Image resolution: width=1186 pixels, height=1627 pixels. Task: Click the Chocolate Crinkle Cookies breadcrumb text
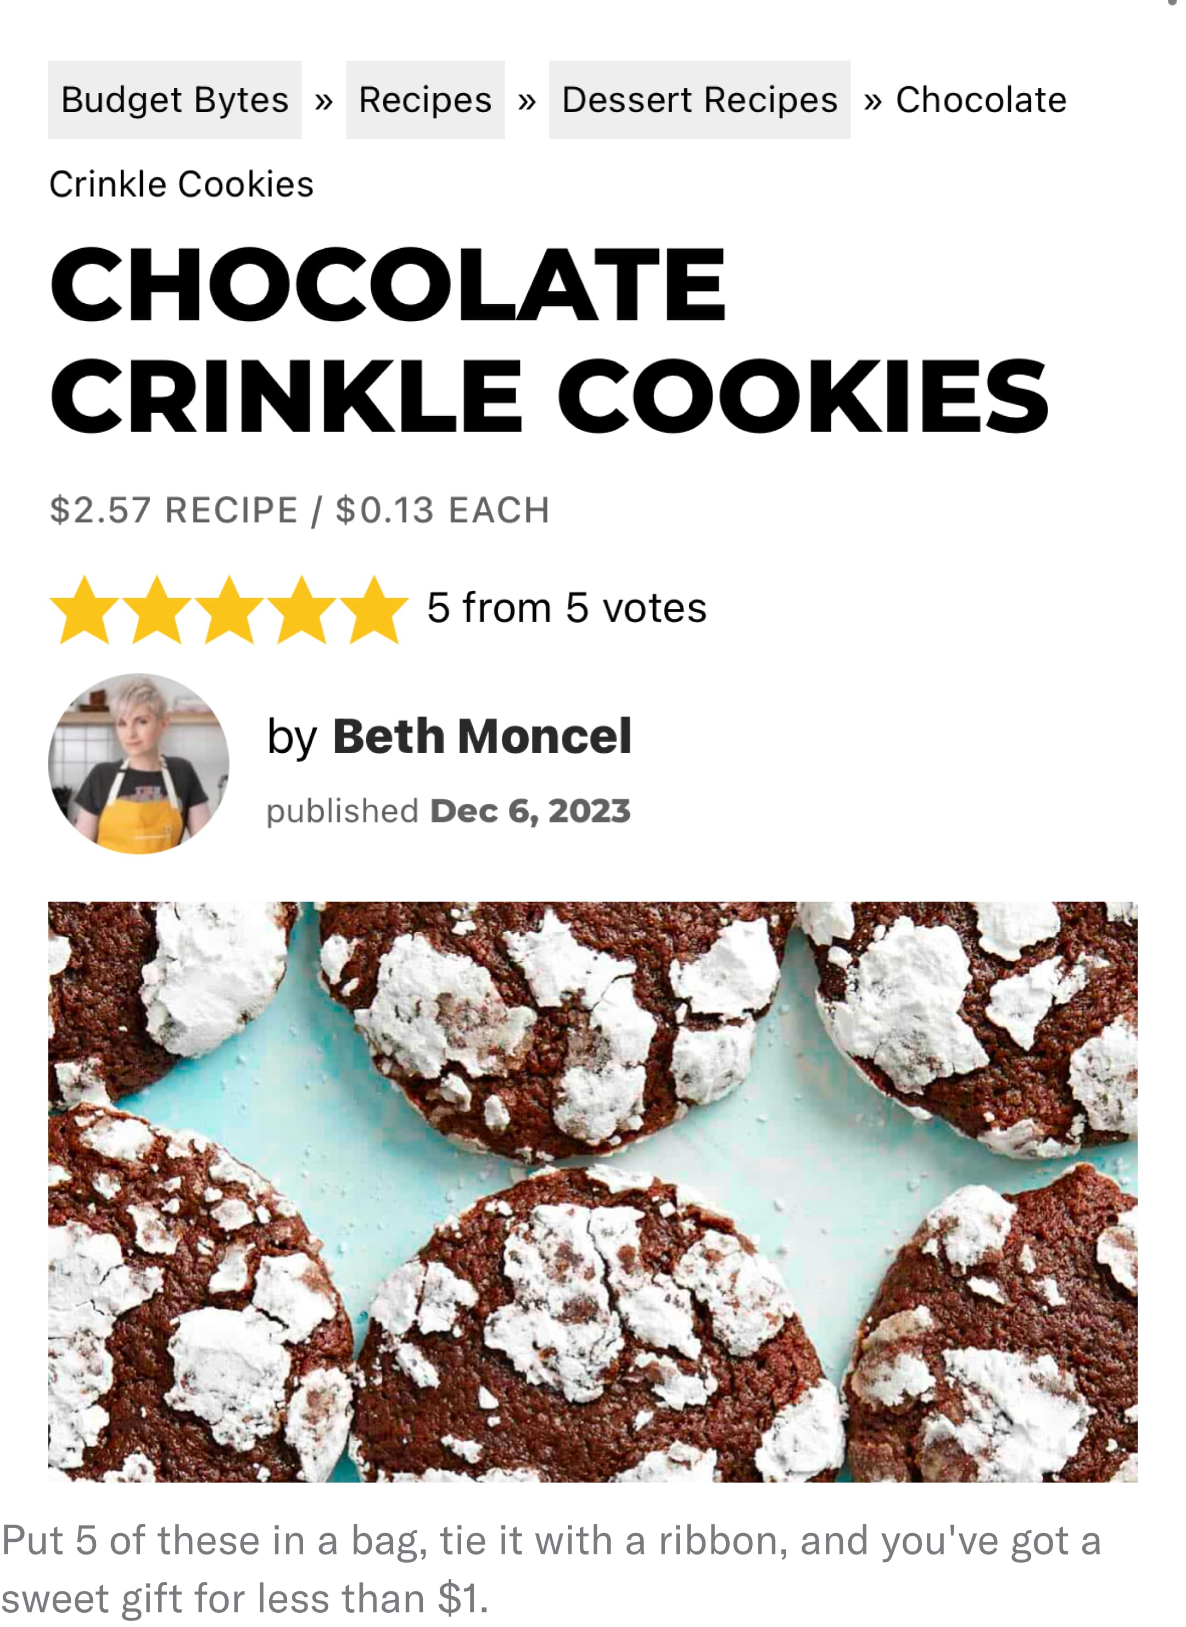tap(557, 142)
